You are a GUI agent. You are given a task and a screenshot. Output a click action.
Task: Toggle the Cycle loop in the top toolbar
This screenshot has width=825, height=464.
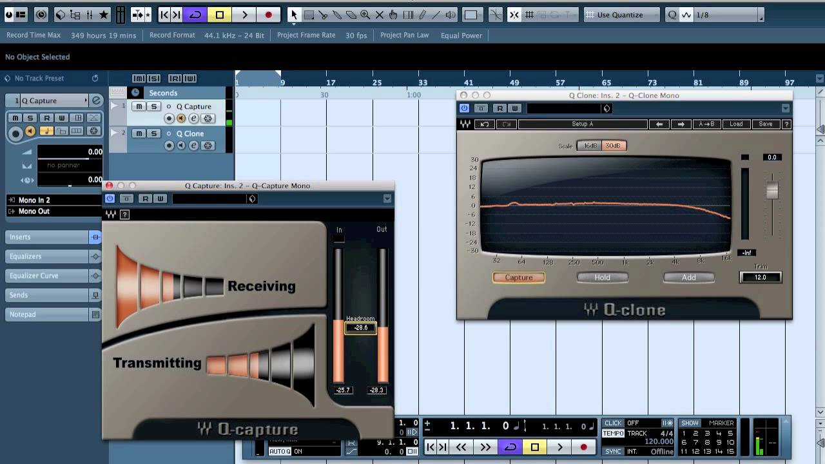pos(195,15)
